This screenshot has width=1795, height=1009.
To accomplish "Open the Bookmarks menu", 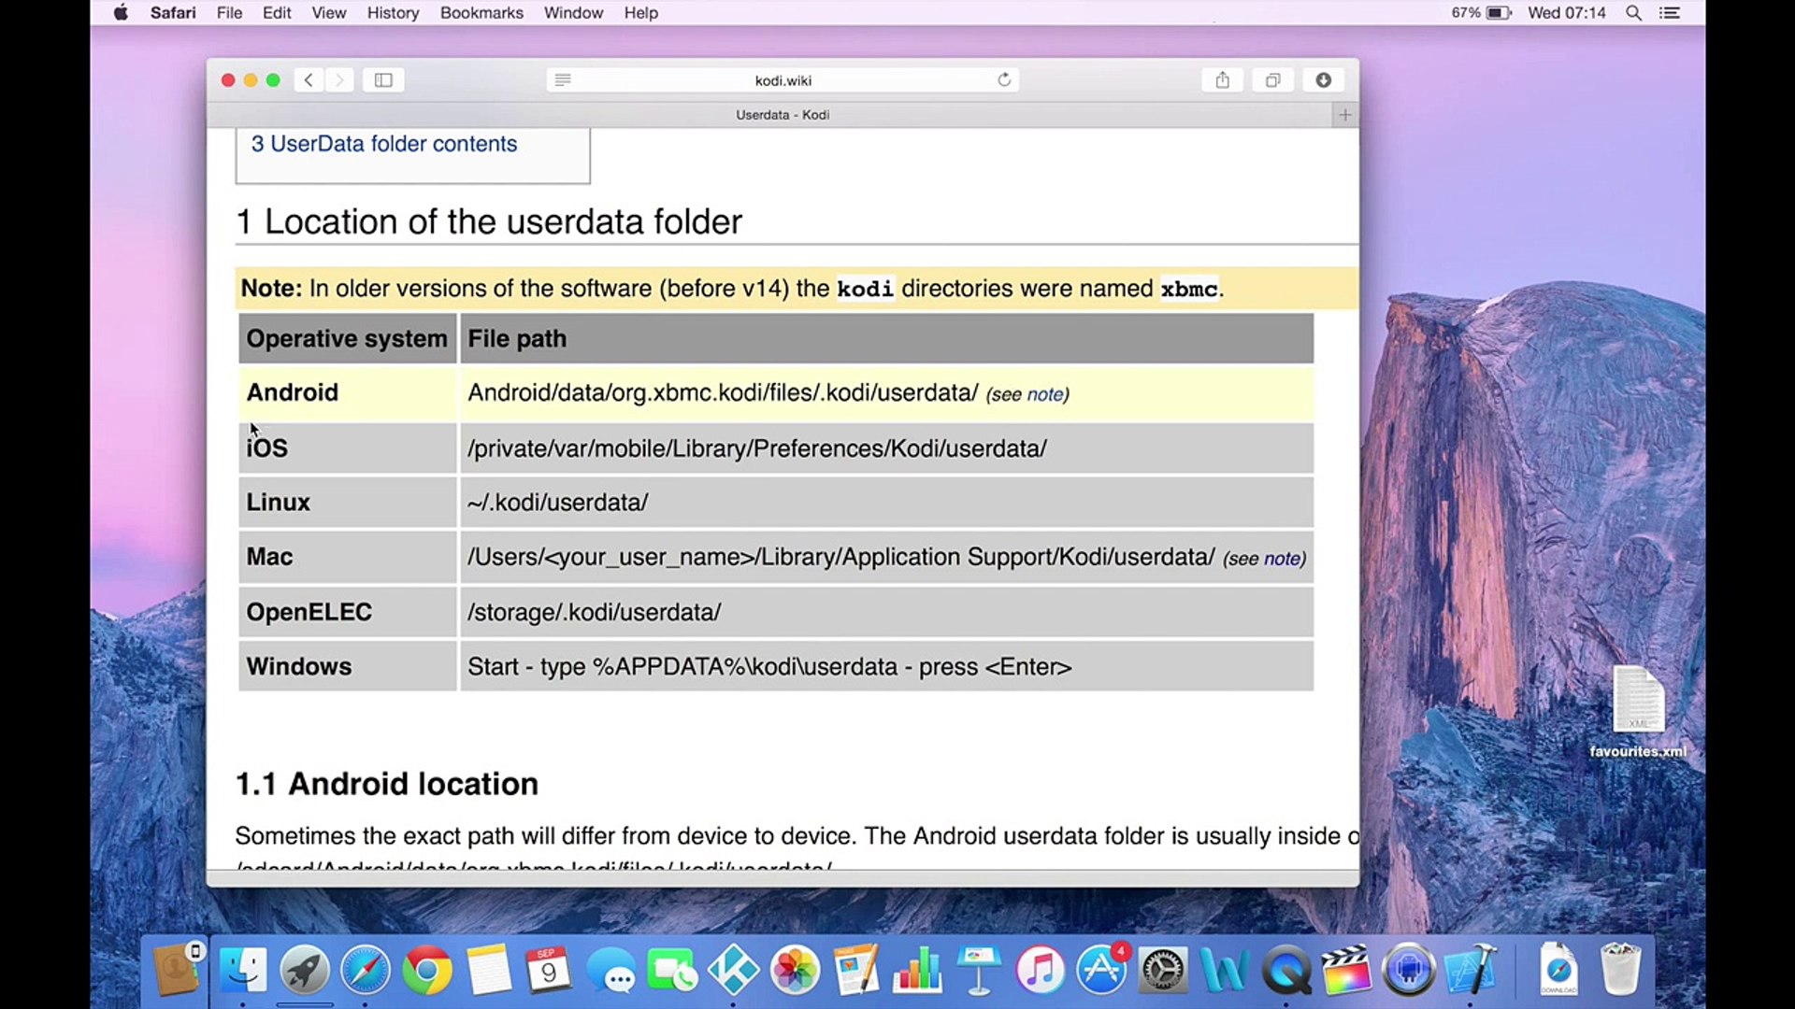I will pos(481,13).
